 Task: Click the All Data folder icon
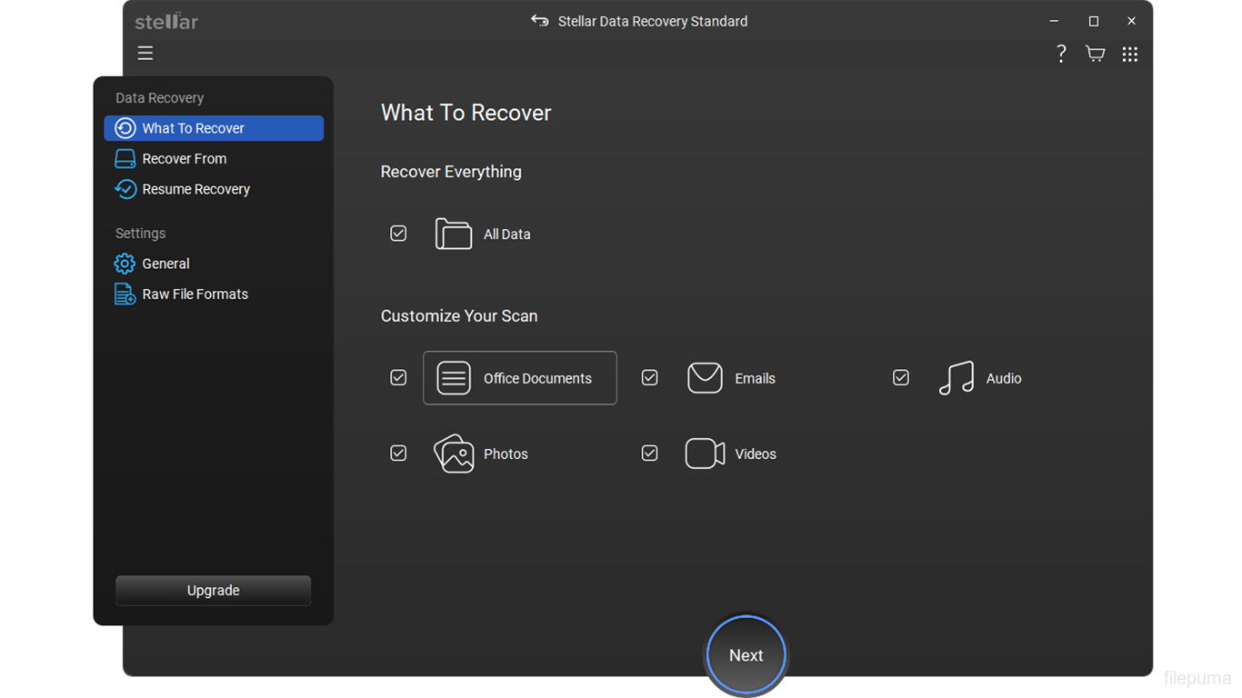(x=454, y=234)
